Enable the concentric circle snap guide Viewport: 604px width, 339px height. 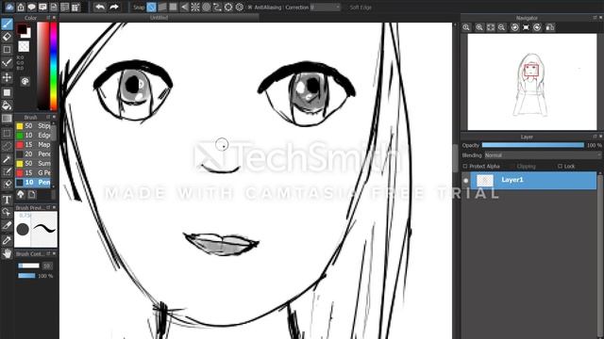[207, 7]
